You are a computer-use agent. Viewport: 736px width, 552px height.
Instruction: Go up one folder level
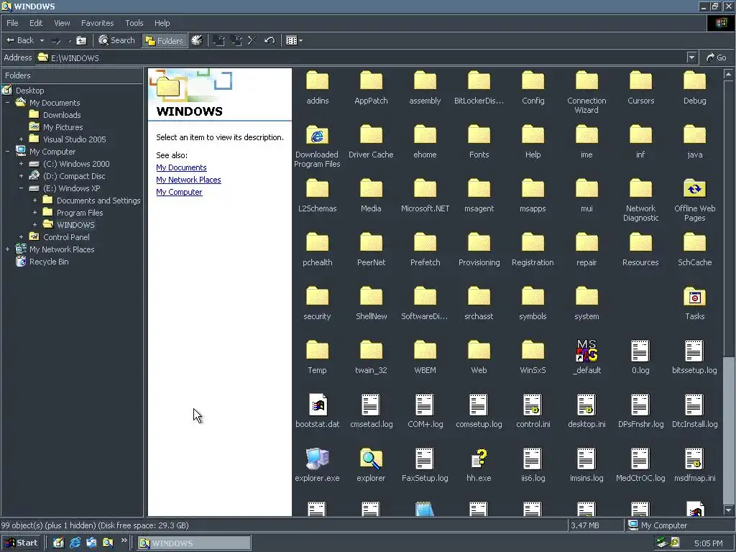(81, 40)
